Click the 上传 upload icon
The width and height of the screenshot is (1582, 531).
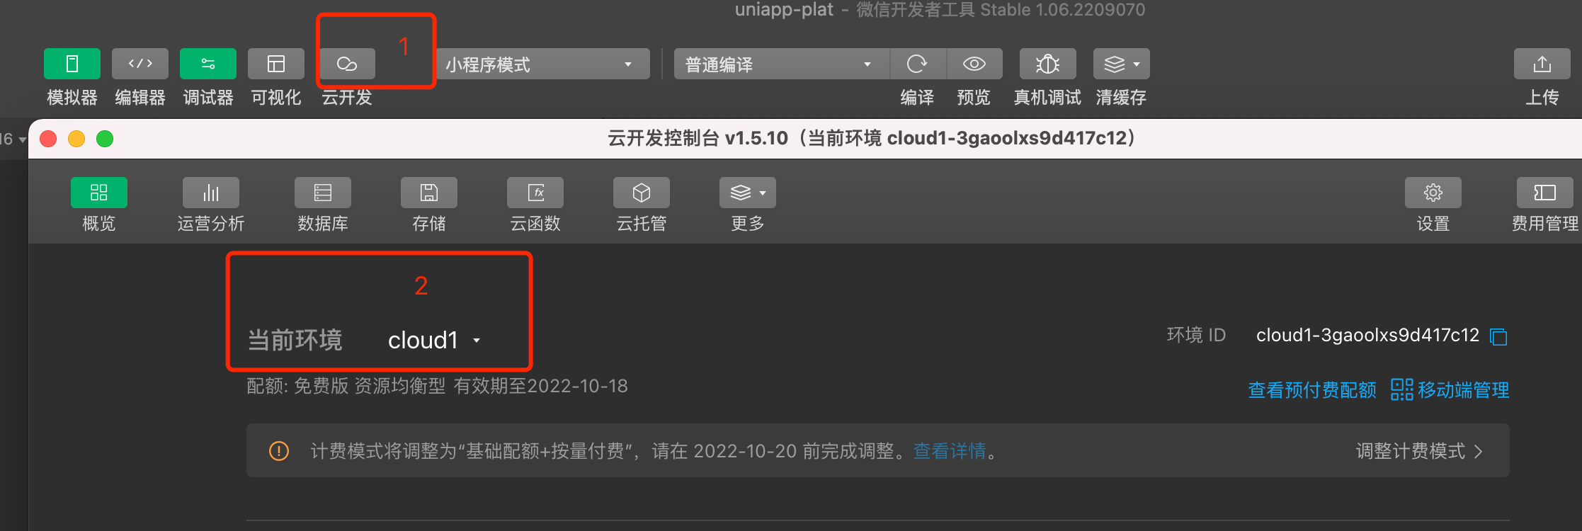(1542, 64)
